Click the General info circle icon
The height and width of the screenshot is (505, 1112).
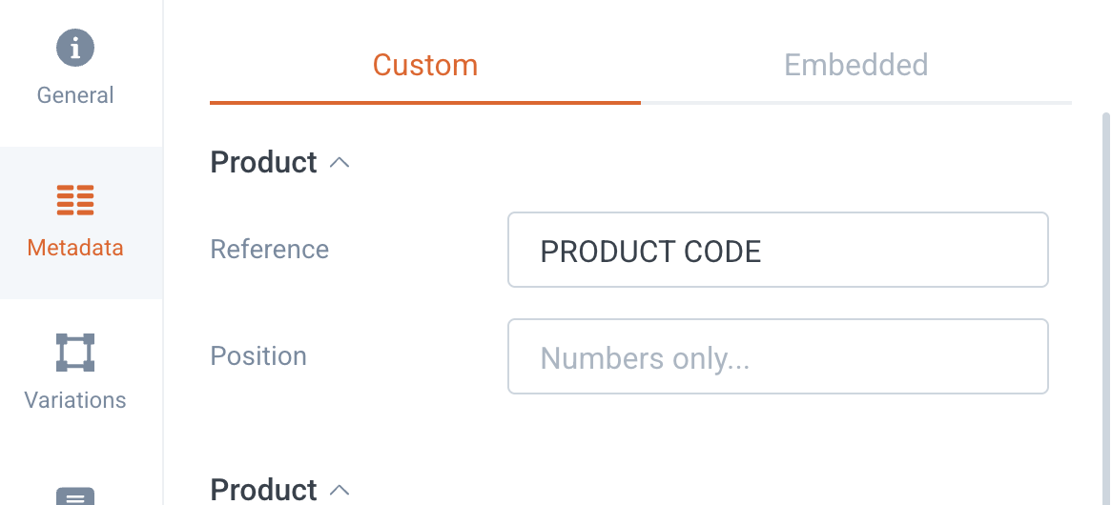coord(75,48)
